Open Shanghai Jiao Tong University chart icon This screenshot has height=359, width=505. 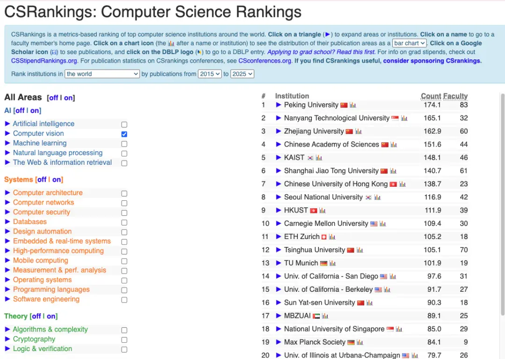[393, 171]
